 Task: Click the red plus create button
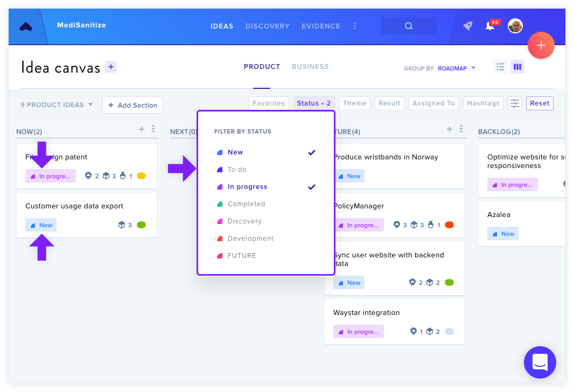click(541, 45)
